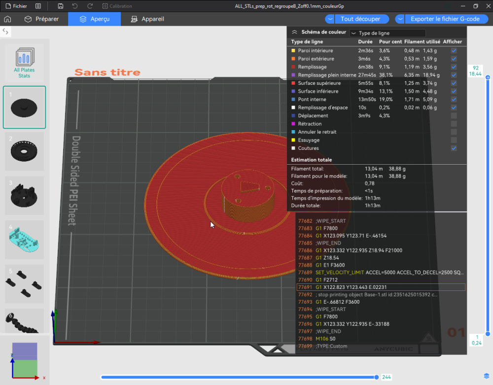The height and width of the screenshot is (385, 493).
Task: Click the Afficher column header
Action: [x=453, y=42]
